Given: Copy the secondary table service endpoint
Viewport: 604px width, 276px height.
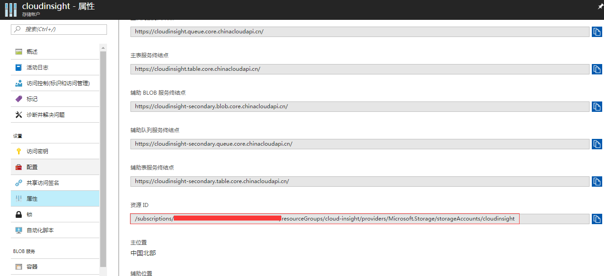Looking at the screenshot, I should click(597, 181).
